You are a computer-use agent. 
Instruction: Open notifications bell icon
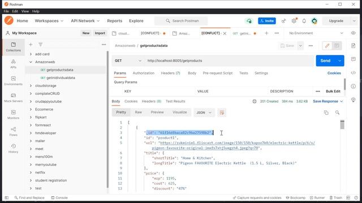click(x=304, y=21)
